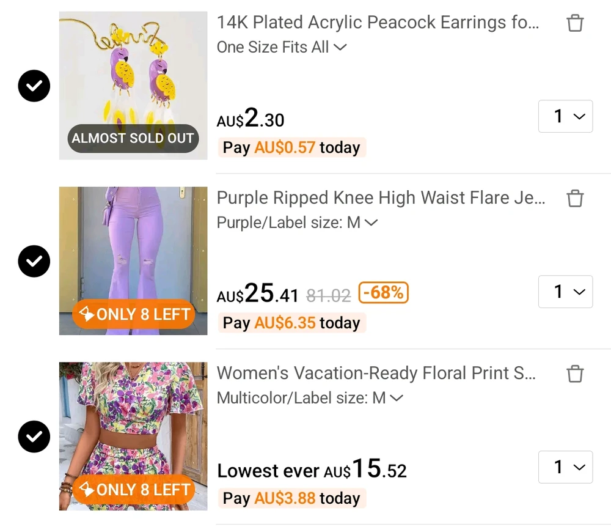View the purple flare jeans product photo
Screen dimensions: 611x527
coord(133,261)
